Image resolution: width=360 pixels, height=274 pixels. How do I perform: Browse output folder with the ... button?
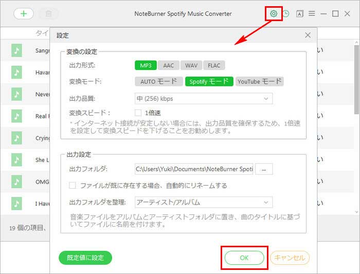264,169
